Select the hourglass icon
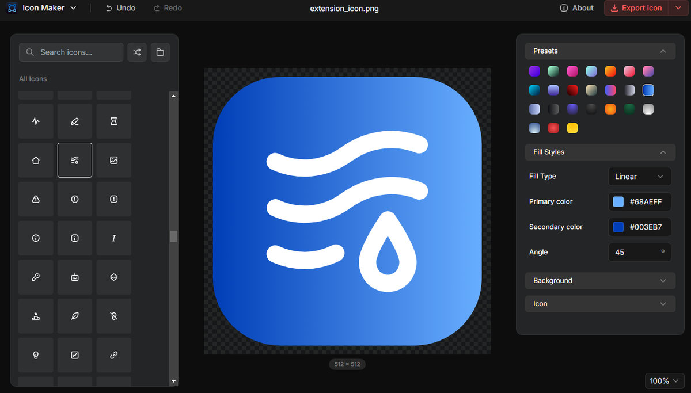Image resolution: width=691 pixels, height=393 pixels. (x=114, y=121)
